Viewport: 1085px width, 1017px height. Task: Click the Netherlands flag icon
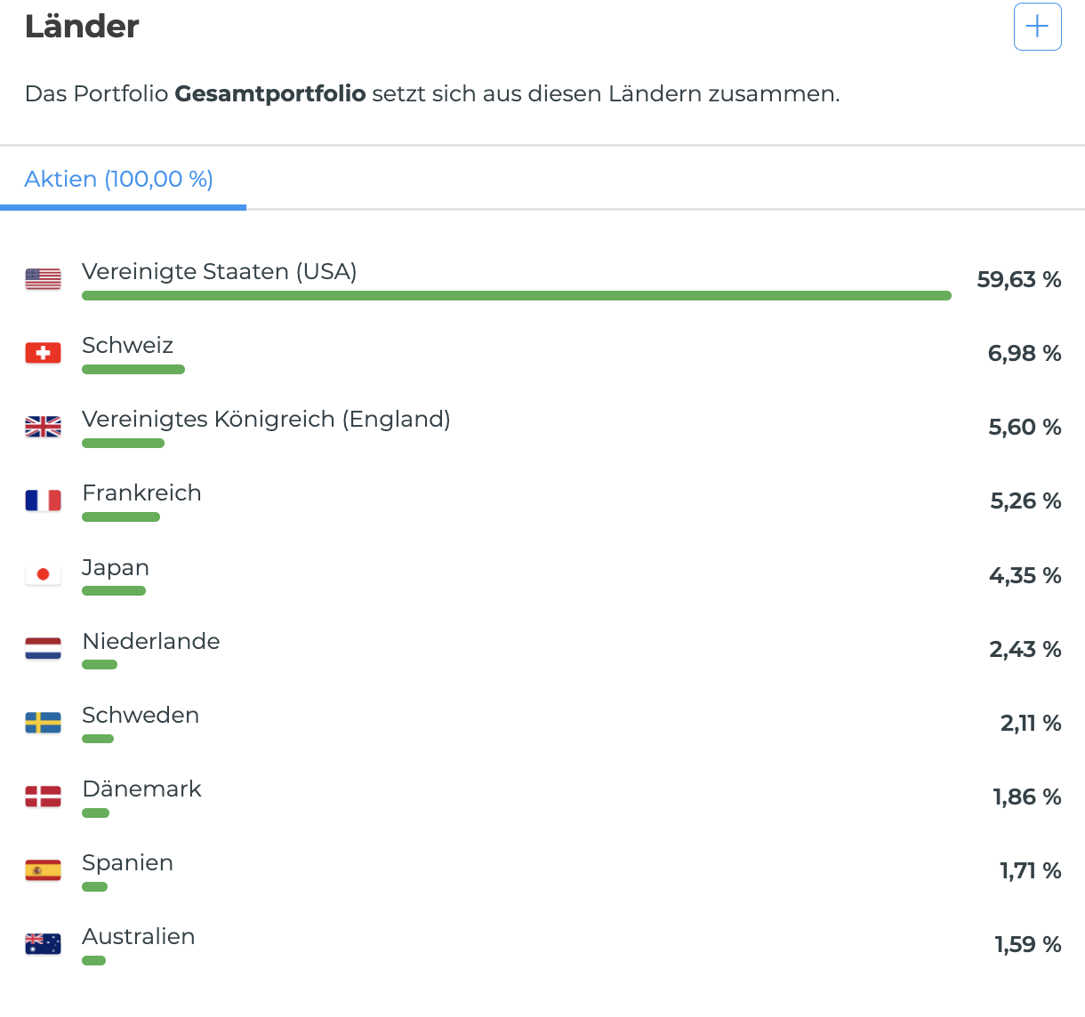tap(43, 649)
